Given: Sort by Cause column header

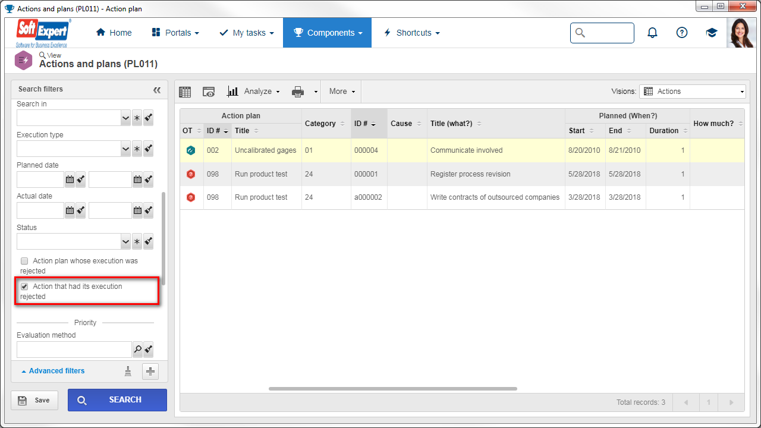Looking at the screenshot, I should point(407,124).
